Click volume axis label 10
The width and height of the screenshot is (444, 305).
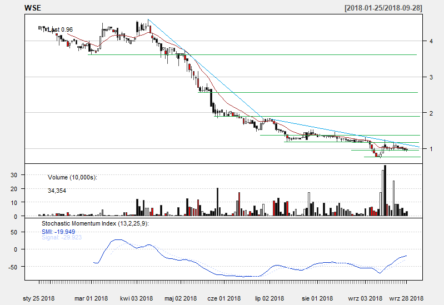(14, 202)
